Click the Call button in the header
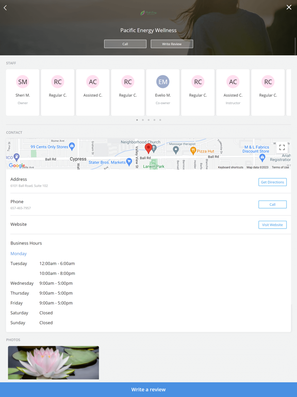 (125, 44)
